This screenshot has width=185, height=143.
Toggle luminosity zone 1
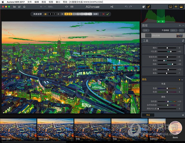[x=54, y=14]
